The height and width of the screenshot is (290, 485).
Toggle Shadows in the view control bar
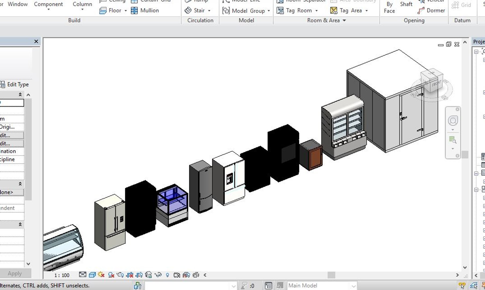(x=111, y=275)
